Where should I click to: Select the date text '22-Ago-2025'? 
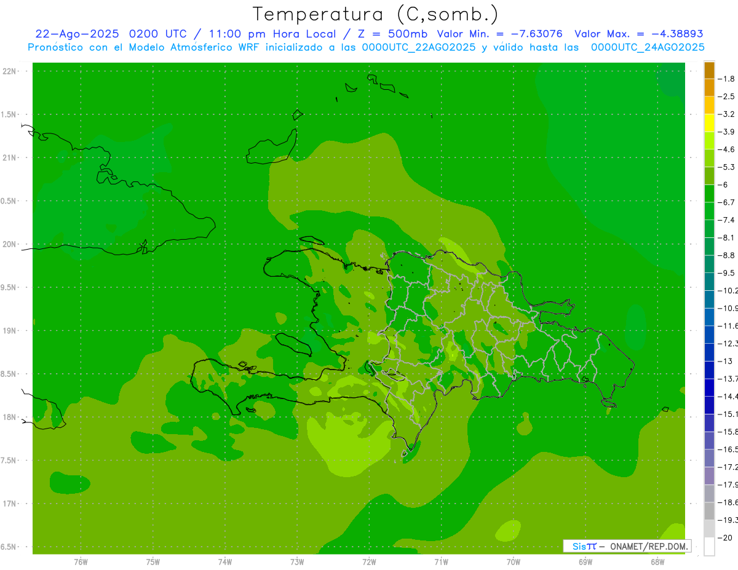[x=77, y=34]
